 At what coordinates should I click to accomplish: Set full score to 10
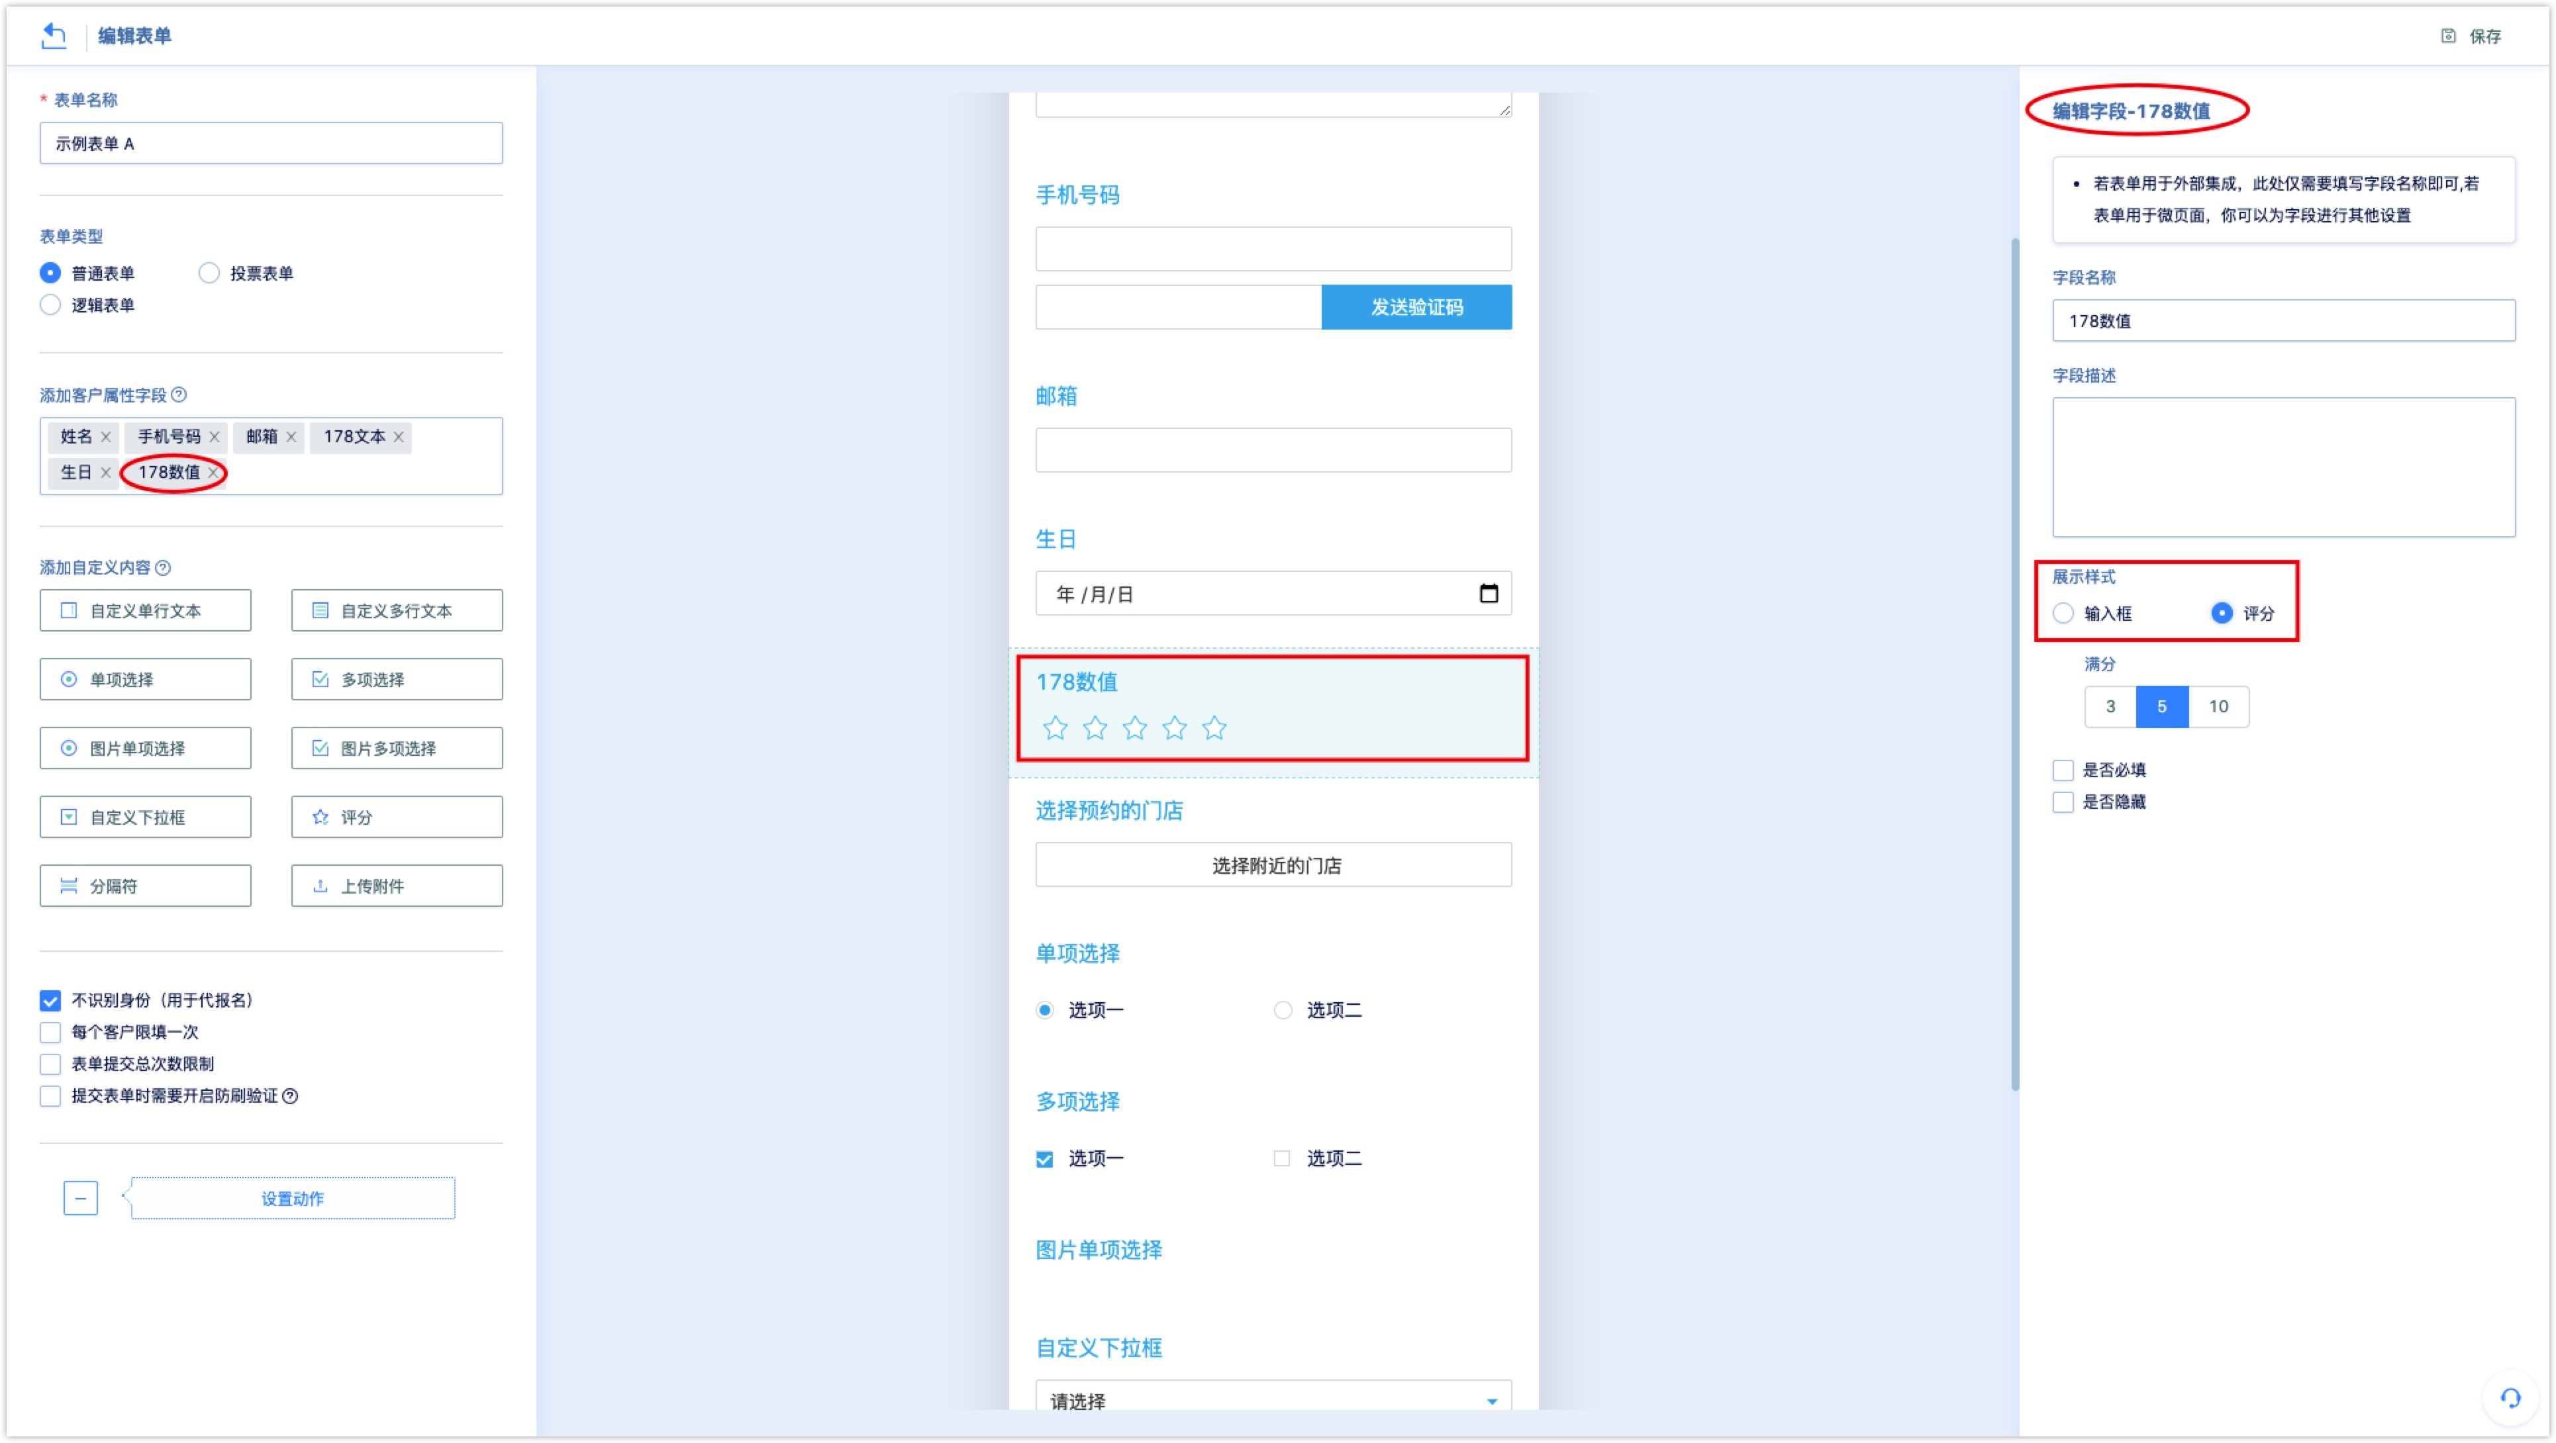point(2219,706)
